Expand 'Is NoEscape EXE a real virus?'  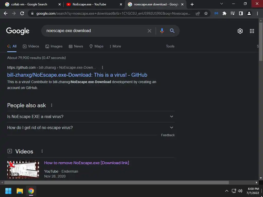tap(91, 117)
